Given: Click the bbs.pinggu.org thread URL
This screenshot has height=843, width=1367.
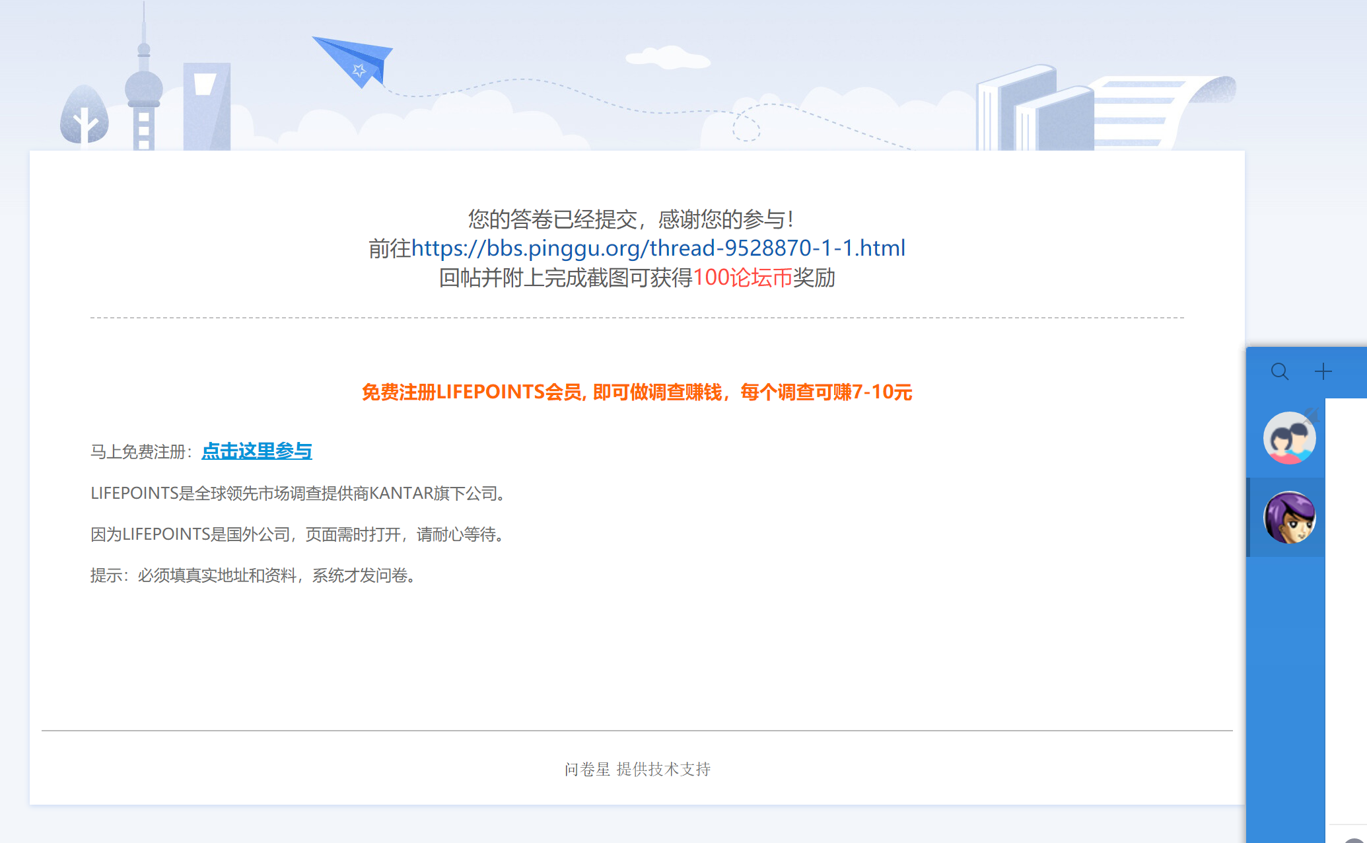Looking at the screenshot, I should click(x=658, y=248).
